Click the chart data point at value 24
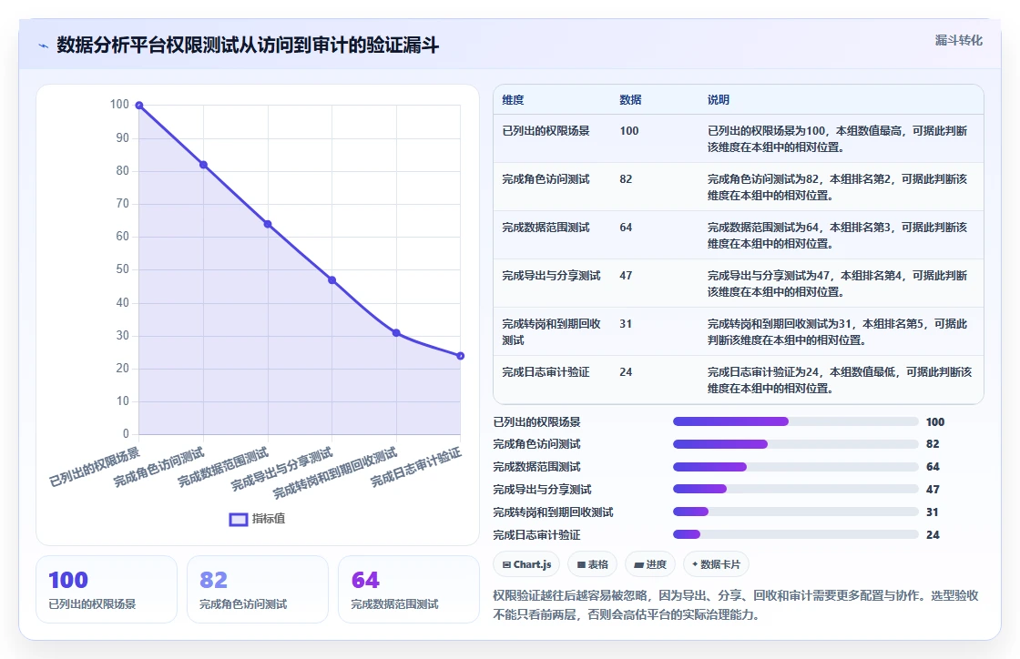Viewport: 1020px width, 659px height. (x=461, y=356)
